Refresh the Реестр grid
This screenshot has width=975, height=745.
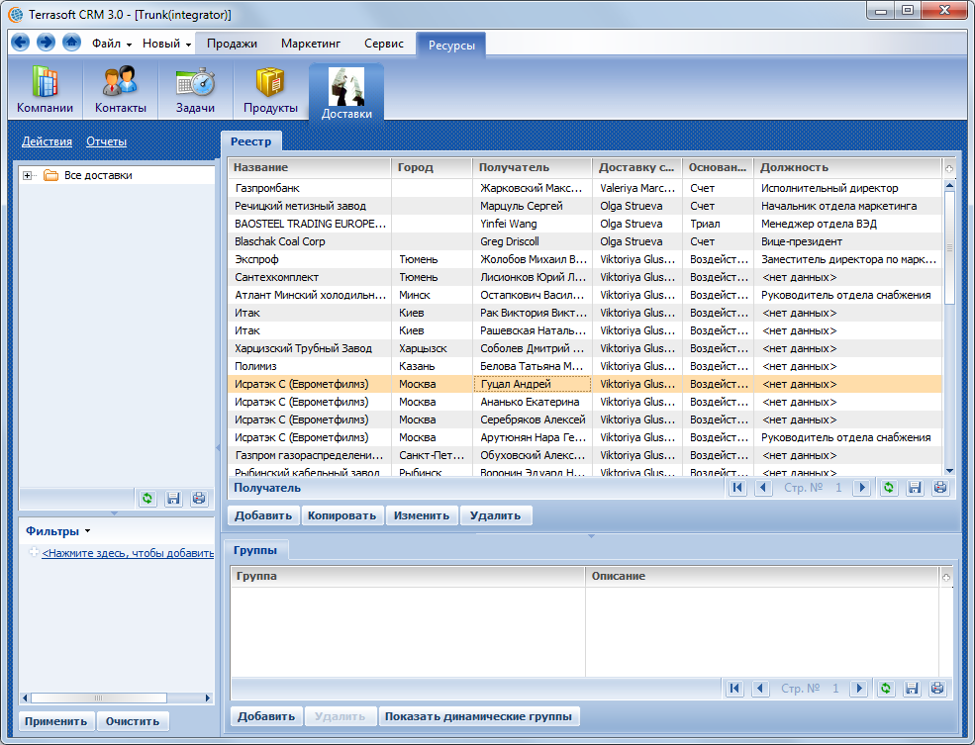(x=889, y=488)
